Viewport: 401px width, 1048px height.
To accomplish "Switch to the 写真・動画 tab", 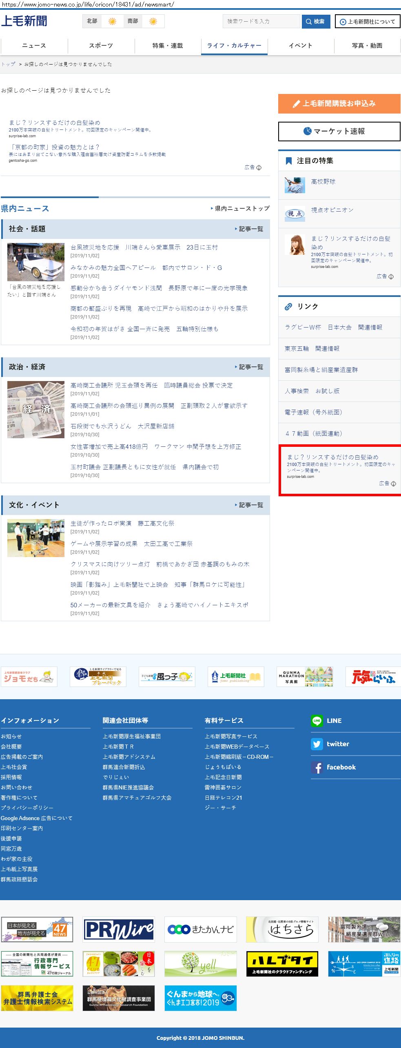I will [367, 46].
